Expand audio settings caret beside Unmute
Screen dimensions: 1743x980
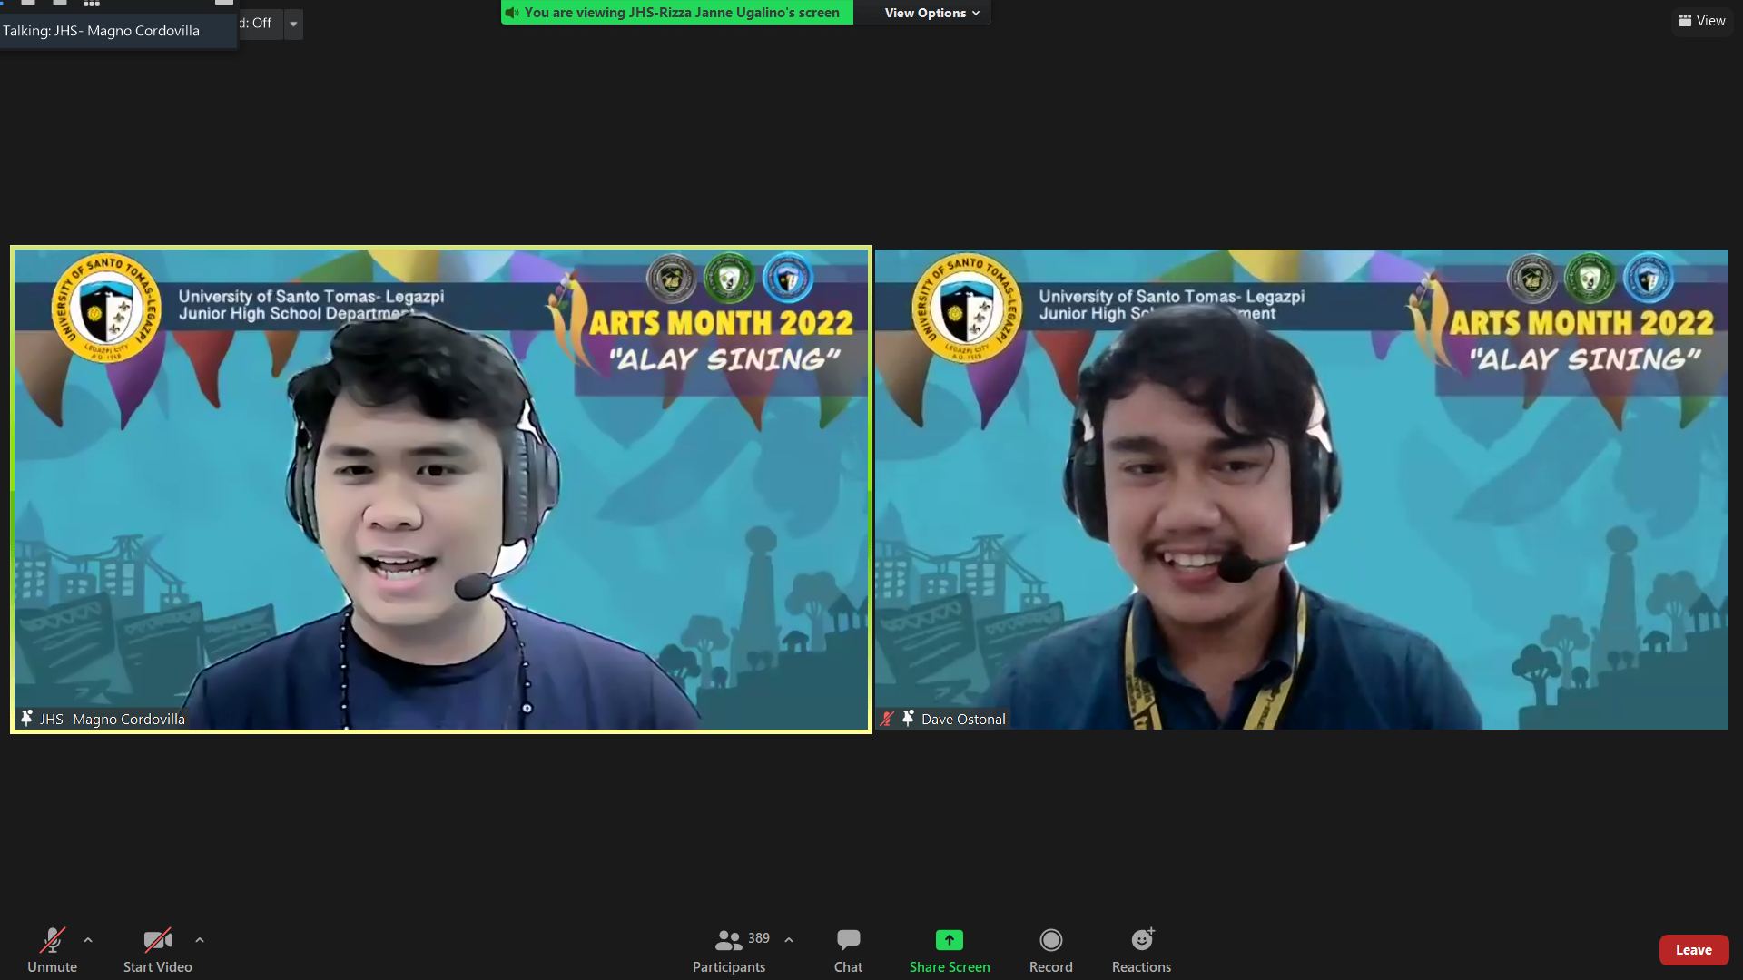pos(88,940)
